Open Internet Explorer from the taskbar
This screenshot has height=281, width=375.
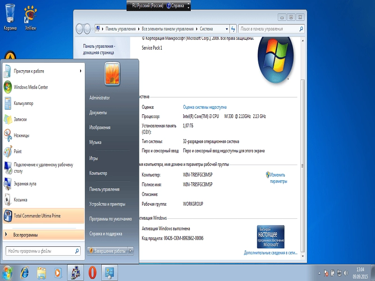pos(24,273)
